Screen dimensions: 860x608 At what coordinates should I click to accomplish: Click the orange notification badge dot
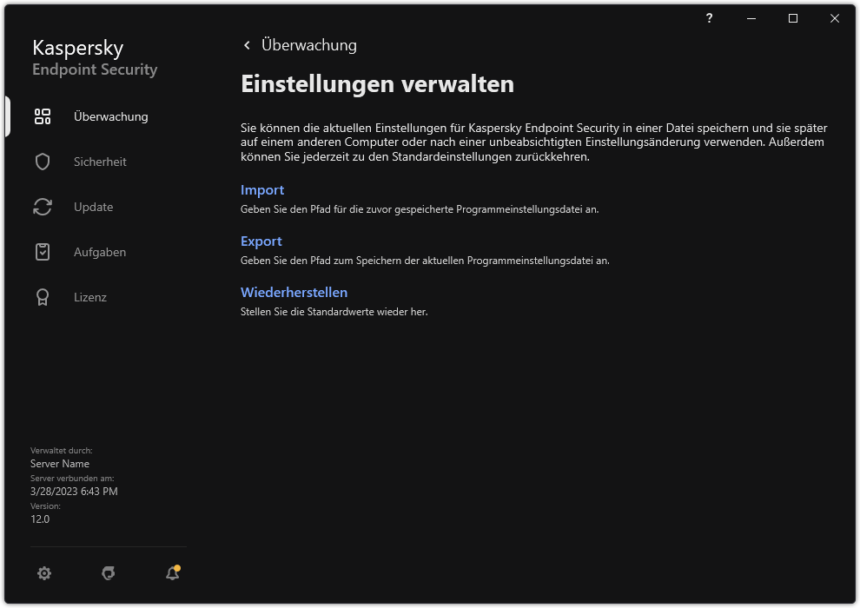click(x=179, y=566)
